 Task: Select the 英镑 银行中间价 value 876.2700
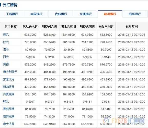tap(106, 65)
